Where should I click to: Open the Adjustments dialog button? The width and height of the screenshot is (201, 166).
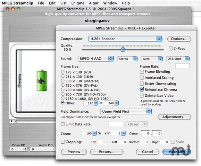point(174,117)
